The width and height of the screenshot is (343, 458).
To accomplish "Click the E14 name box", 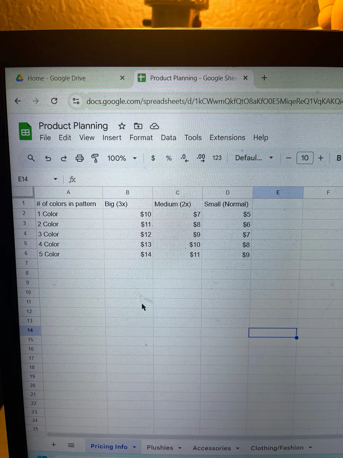I will tap(23, 179).
